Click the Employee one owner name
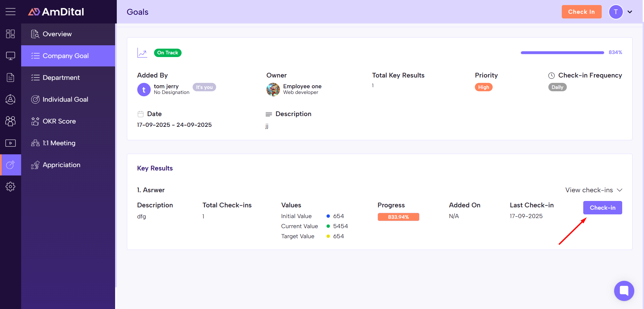 [302, 86]
